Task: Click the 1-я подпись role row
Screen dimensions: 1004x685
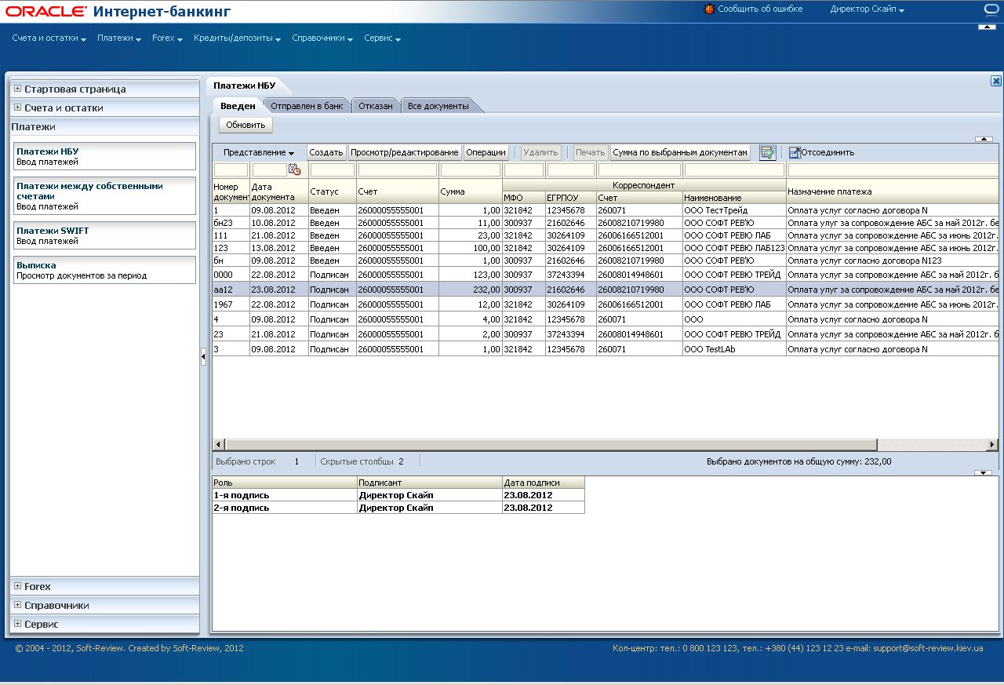Action: point(398,495)
